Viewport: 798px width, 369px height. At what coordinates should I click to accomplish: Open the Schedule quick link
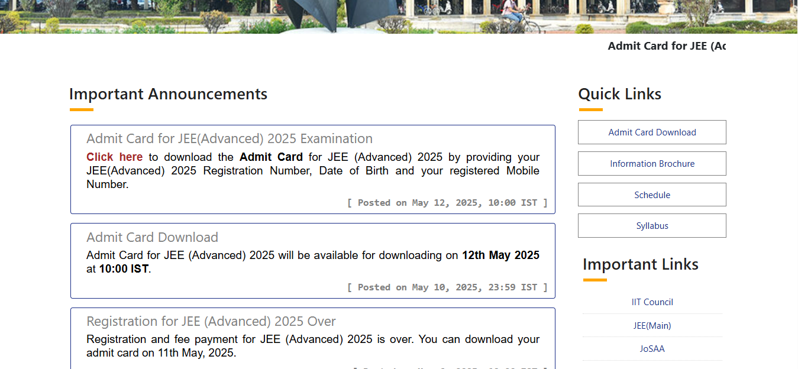point(652,195)
